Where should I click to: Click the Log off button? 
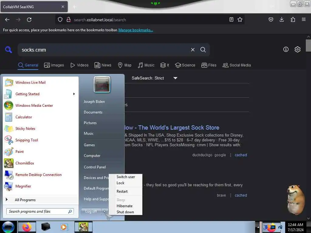[x=91, y=211]
